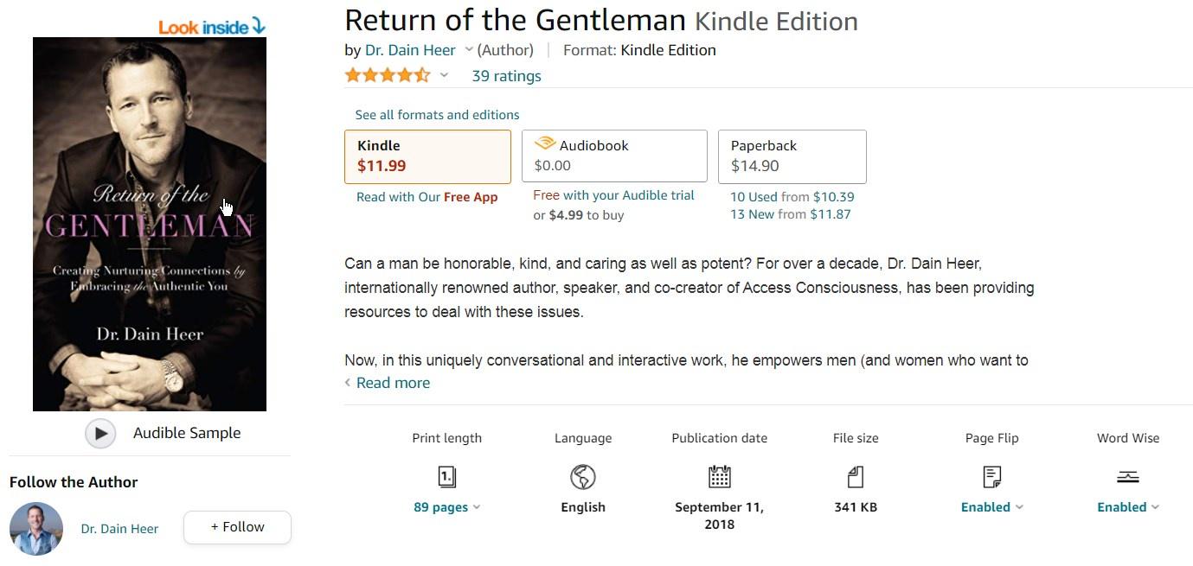Screen dimensions: 1193x566
Task: Expand the 89 pages dropdown
Action: tap(477, 507)
